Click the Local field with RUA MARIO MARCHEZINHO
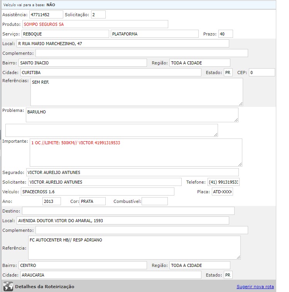 123,44
